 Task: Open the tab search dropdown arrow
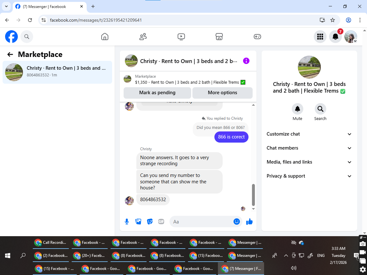pos(6,7)
